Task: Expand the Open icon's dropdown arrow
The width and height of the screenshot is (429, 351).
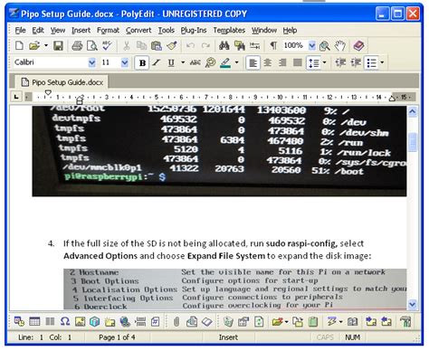Action: click(x=46, y=46)
